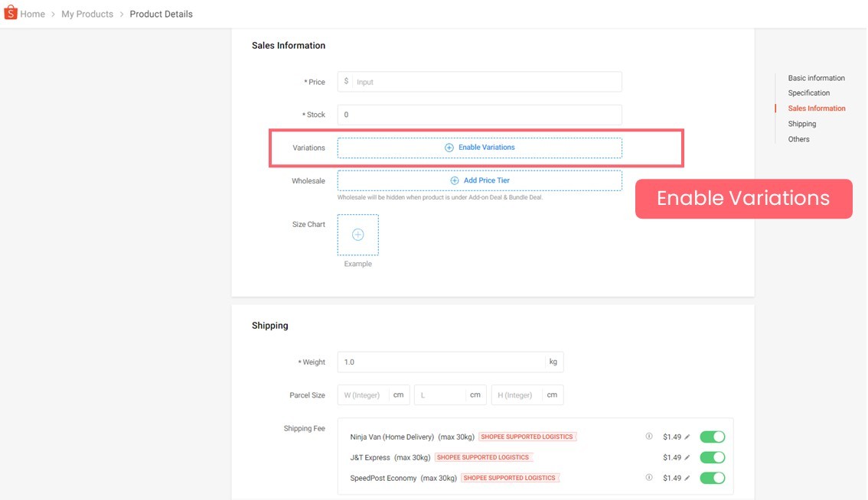This screenshot has height=500, width=868.
Task: Go to My Products breadcrumb
Action: [87, 14]
